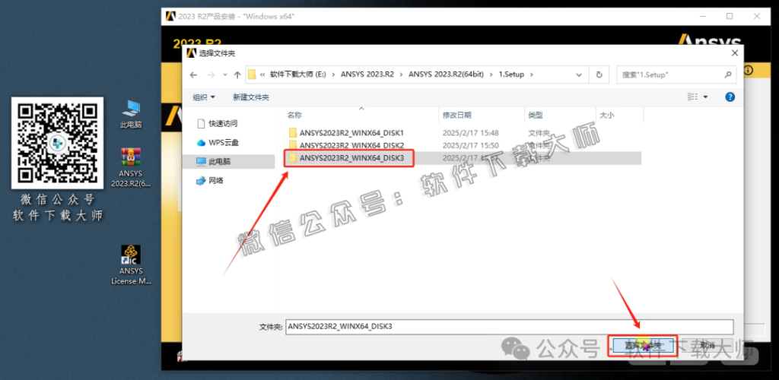Maximize the 2023 R2 installer window

[x=730, y=16]
